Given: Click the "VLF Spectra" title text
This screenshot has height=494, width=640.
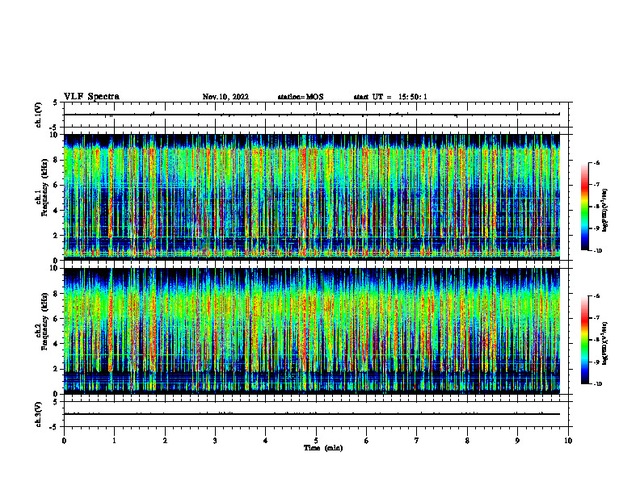Looking at the screenshot, I should pos(91,97).
